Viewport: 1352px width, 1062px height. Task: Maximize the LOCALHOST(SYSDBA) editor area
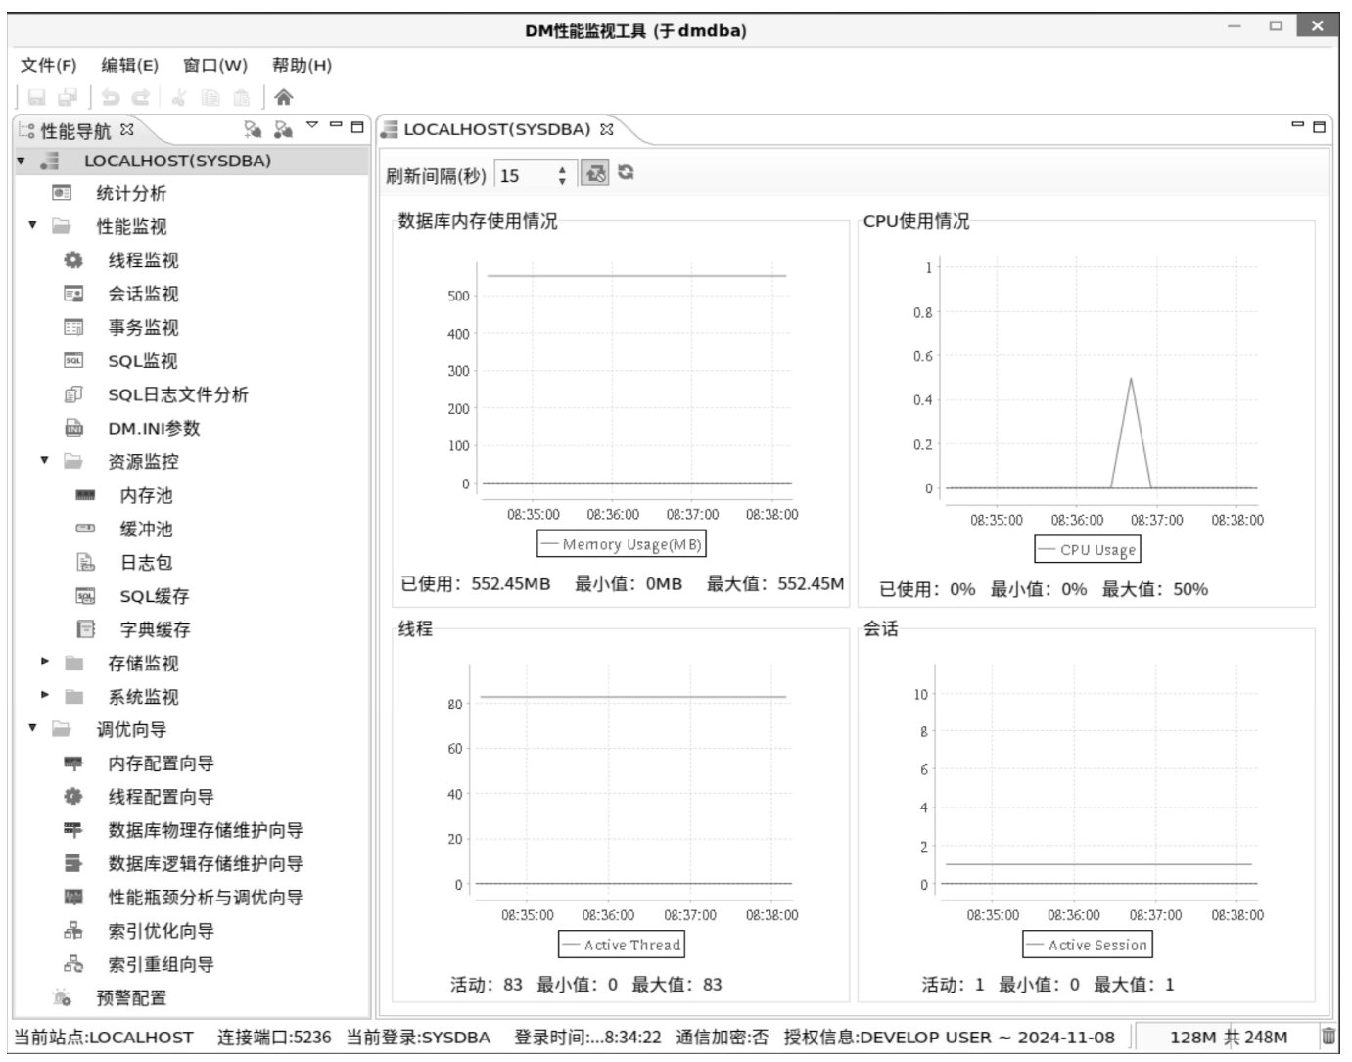(1319, 126)
